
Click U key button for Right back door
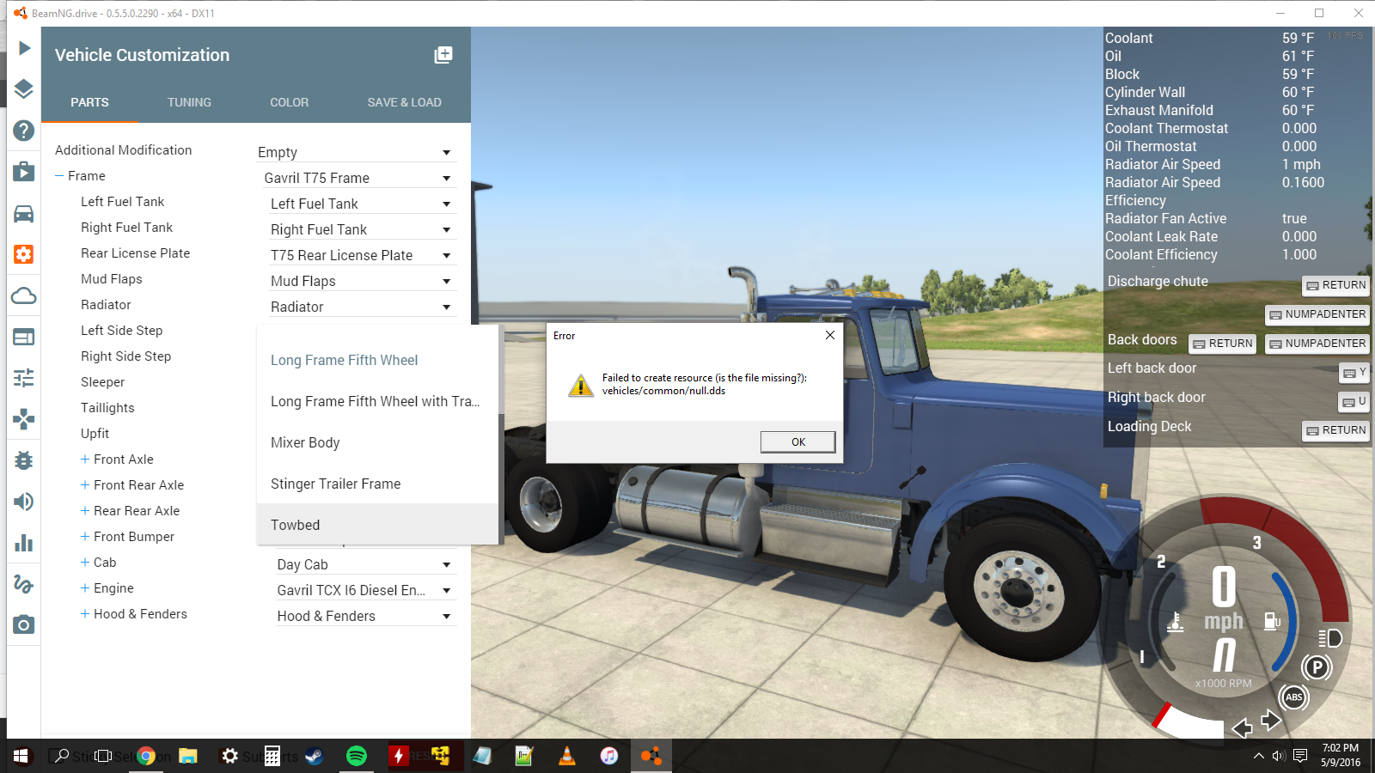coord(1354,402)
